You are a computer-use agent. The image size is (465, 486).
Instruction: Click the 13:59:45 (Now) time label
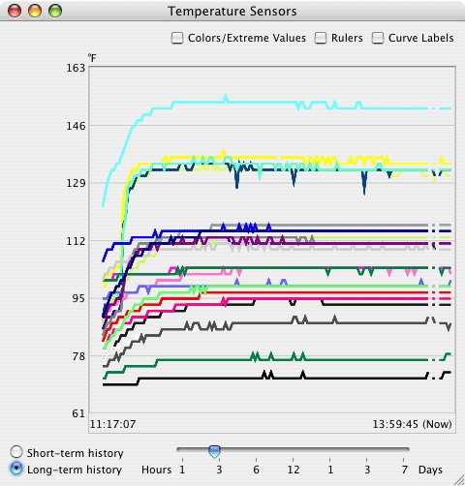(x=412, y=424)
